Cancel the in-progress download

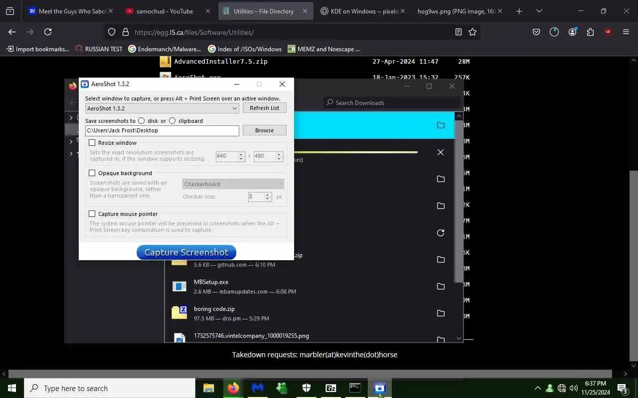point(441,152)
